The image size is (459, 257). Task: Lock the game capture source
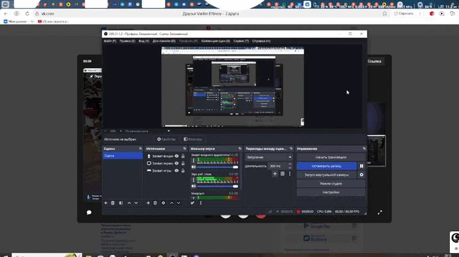coord(183,171)
